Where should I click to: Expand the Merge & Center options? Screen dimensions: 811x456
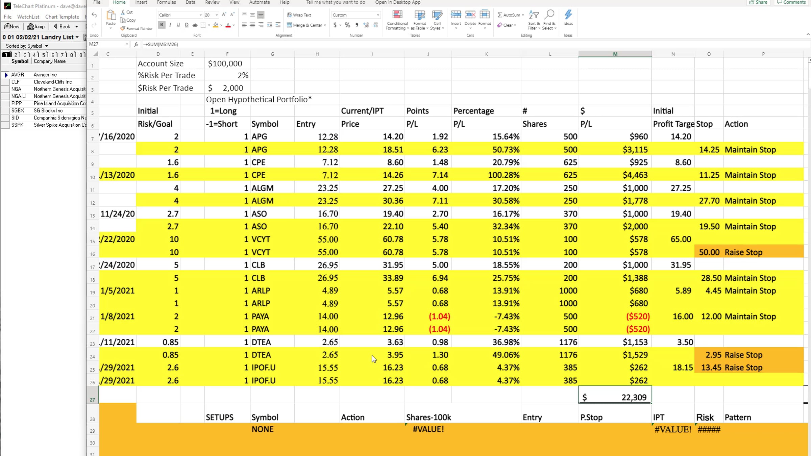325,25
